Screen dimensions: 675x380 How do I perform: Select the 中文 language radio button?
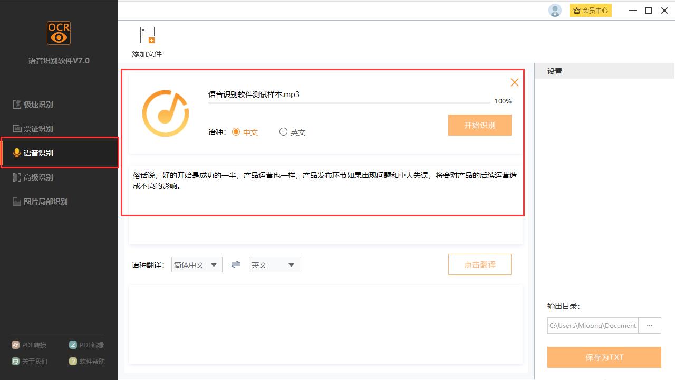[x=236, y=132]
